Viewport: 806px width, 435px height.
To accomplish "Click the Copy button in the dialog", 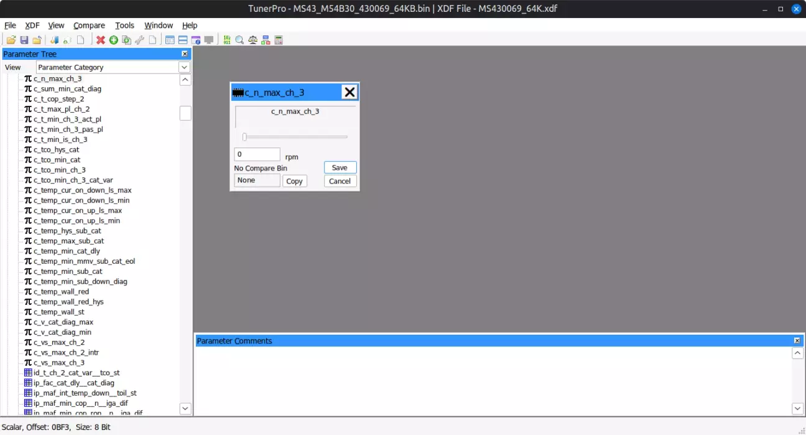I will coord(294,181).
